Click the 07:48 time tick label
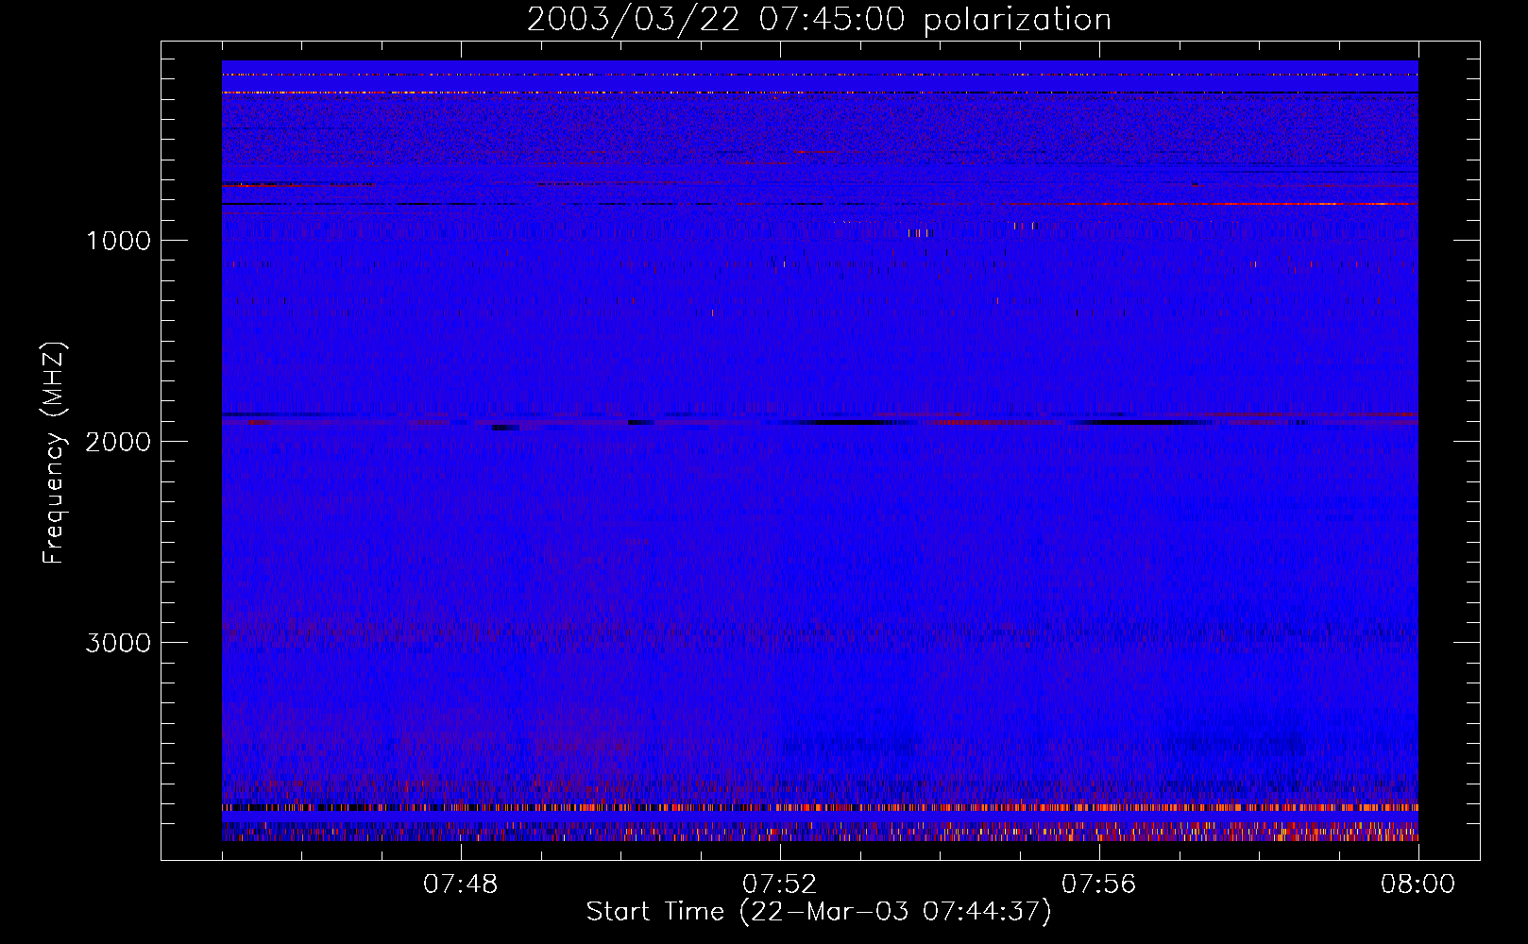This screenshot has height=944, width=1528. (461, 885)
